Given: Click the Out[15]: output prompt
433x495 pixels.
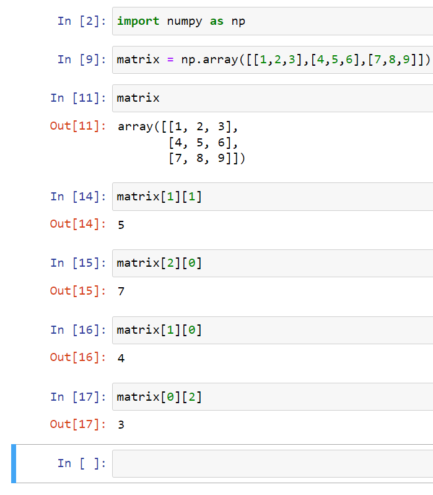Looking at the screenshot, I should tap(78, 291).
